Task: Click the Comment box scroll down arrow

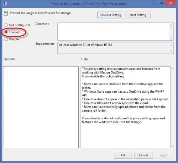Action: click(x=171, y=38)
